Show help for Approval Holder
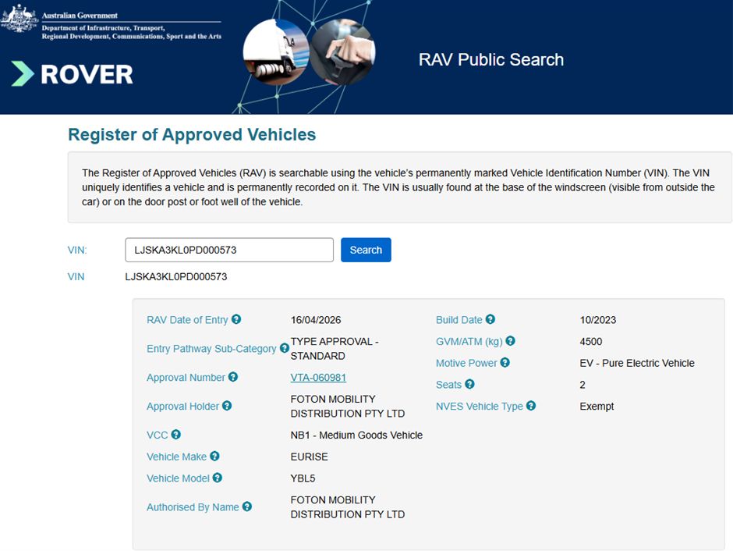733x551 pixels. 227,406
